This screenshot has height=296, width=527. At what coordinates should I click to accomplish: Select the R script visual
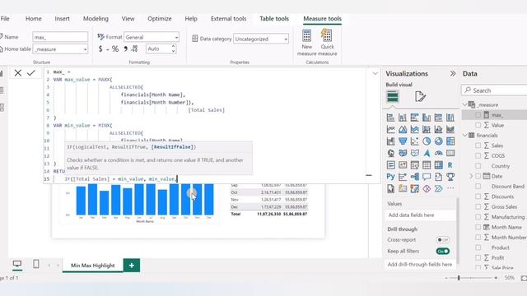[x=450, y=164]
